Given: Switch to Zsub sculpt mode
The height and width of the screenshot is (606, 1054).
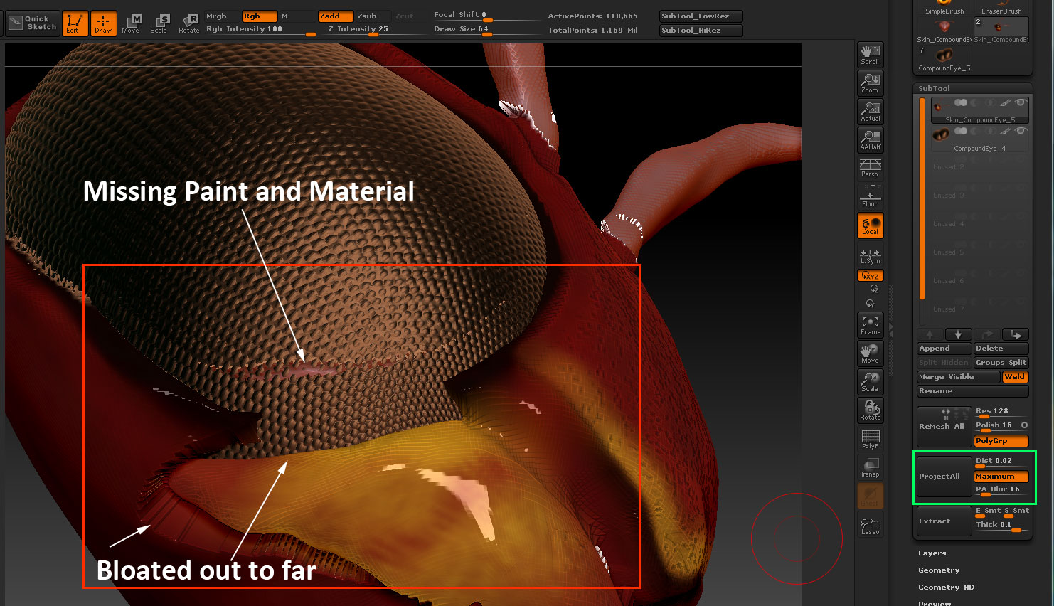Looking at the screenshot, I should [373, 16].
